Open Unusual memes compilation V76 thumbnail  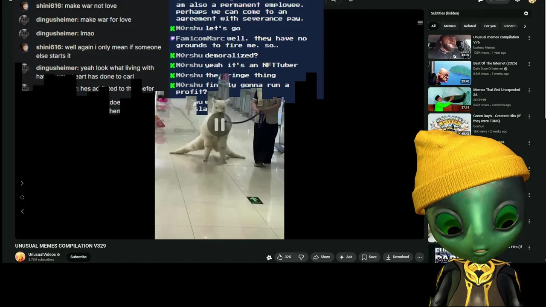(x=450, y=46)
